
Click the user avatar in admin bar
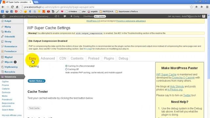[x=204, y=16]
